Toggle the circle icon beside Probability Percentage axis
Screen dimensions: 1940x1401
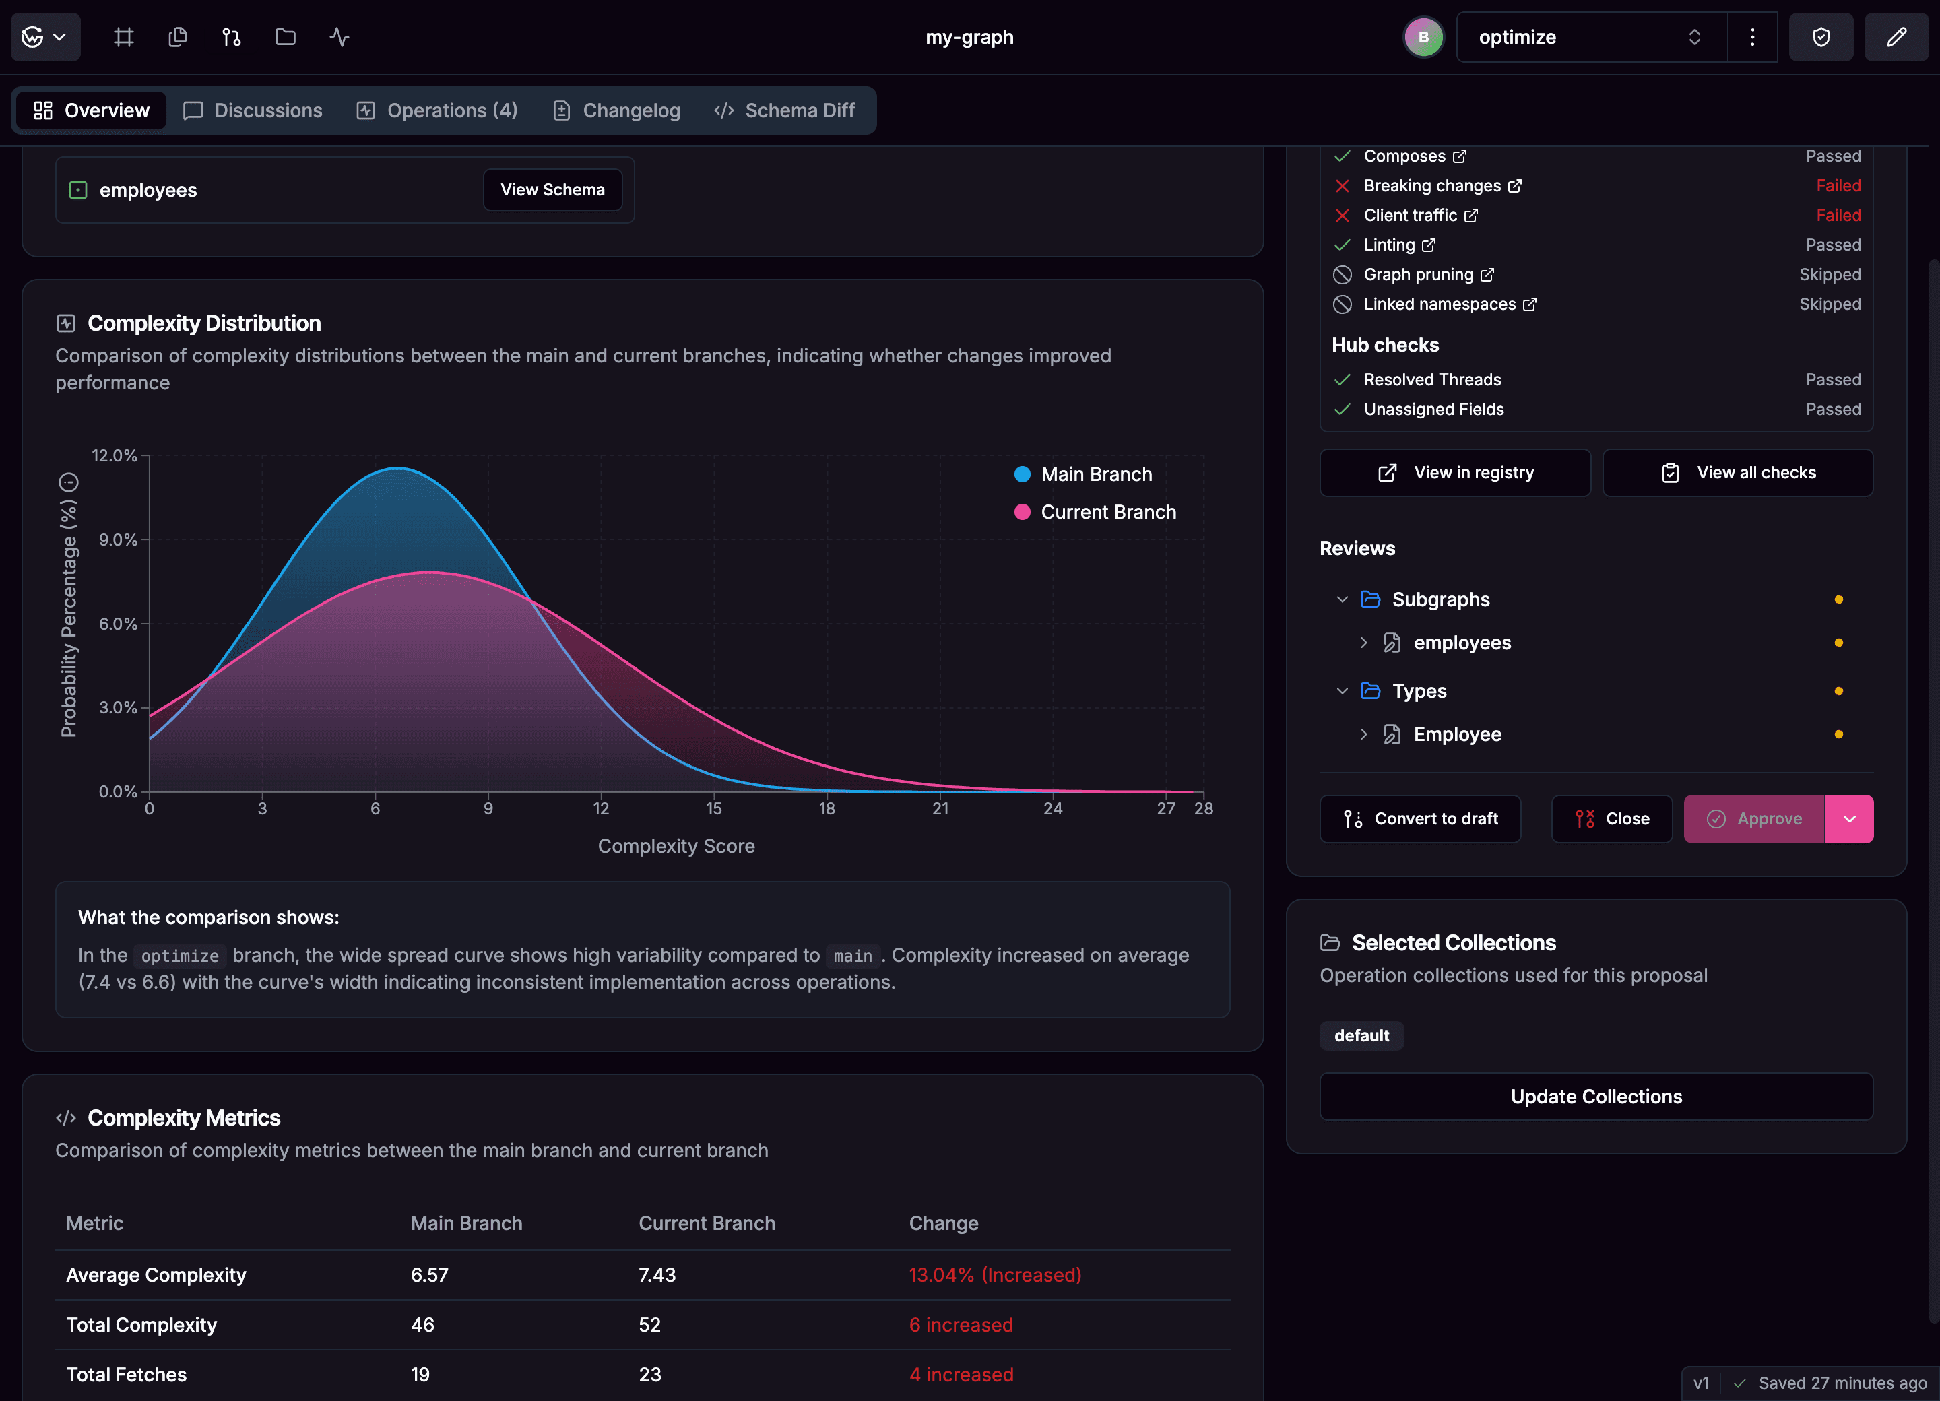pos(69,482)
